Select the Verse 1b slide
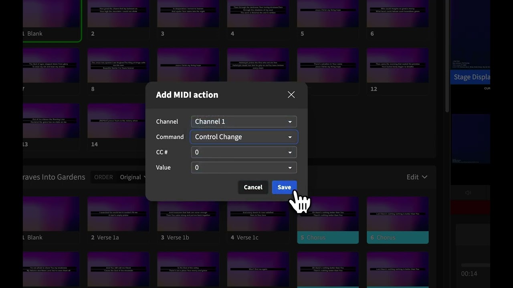513x288 pixels. coord(188,220)
